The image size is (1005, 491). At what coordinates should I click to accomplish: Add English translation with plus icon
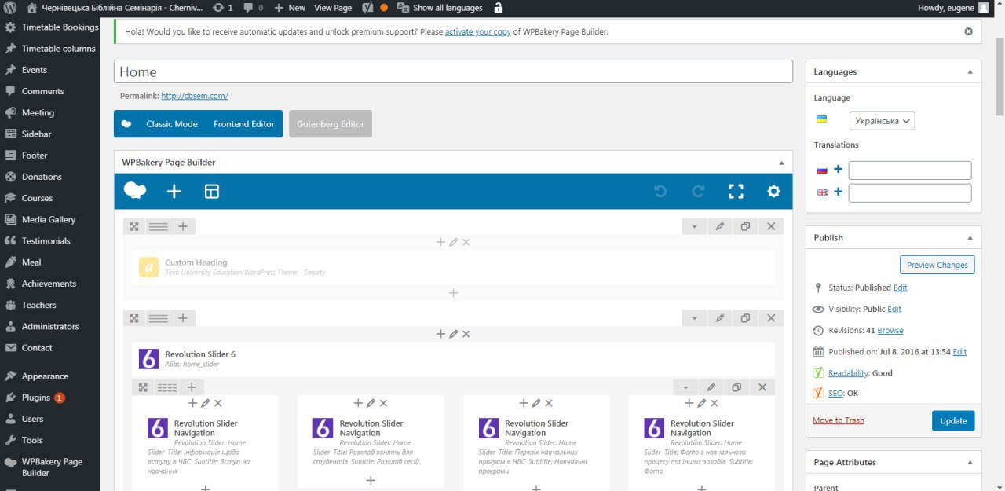click(838, 192)
